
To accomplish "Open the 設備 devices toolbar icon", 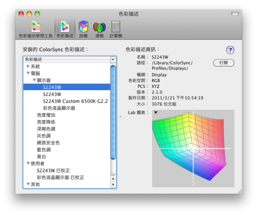I will 83,29.
